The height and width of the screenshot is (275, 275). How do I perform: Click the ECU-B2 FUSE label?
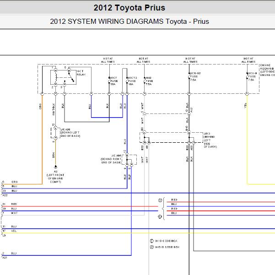pos(195,76)
